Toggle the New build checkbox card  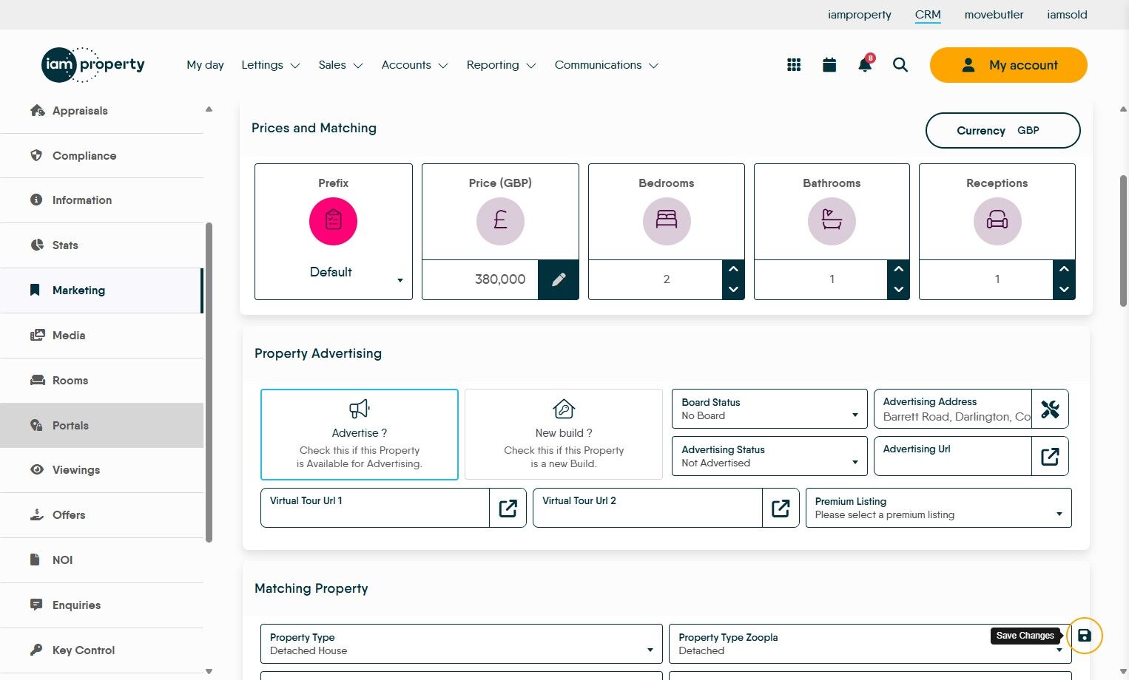pos(564,435)
